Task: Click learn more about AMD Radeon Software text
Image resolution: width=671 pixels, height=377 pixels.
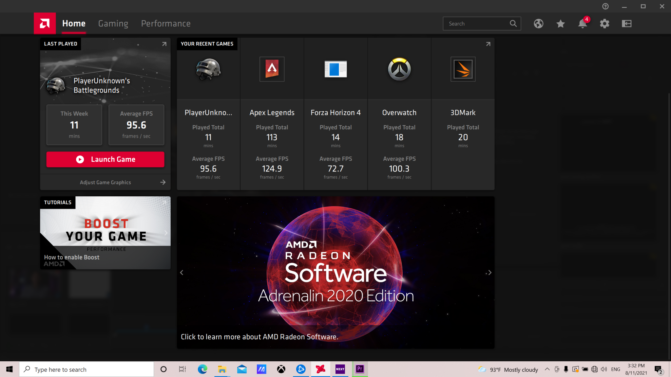Action: click(259, 337)
